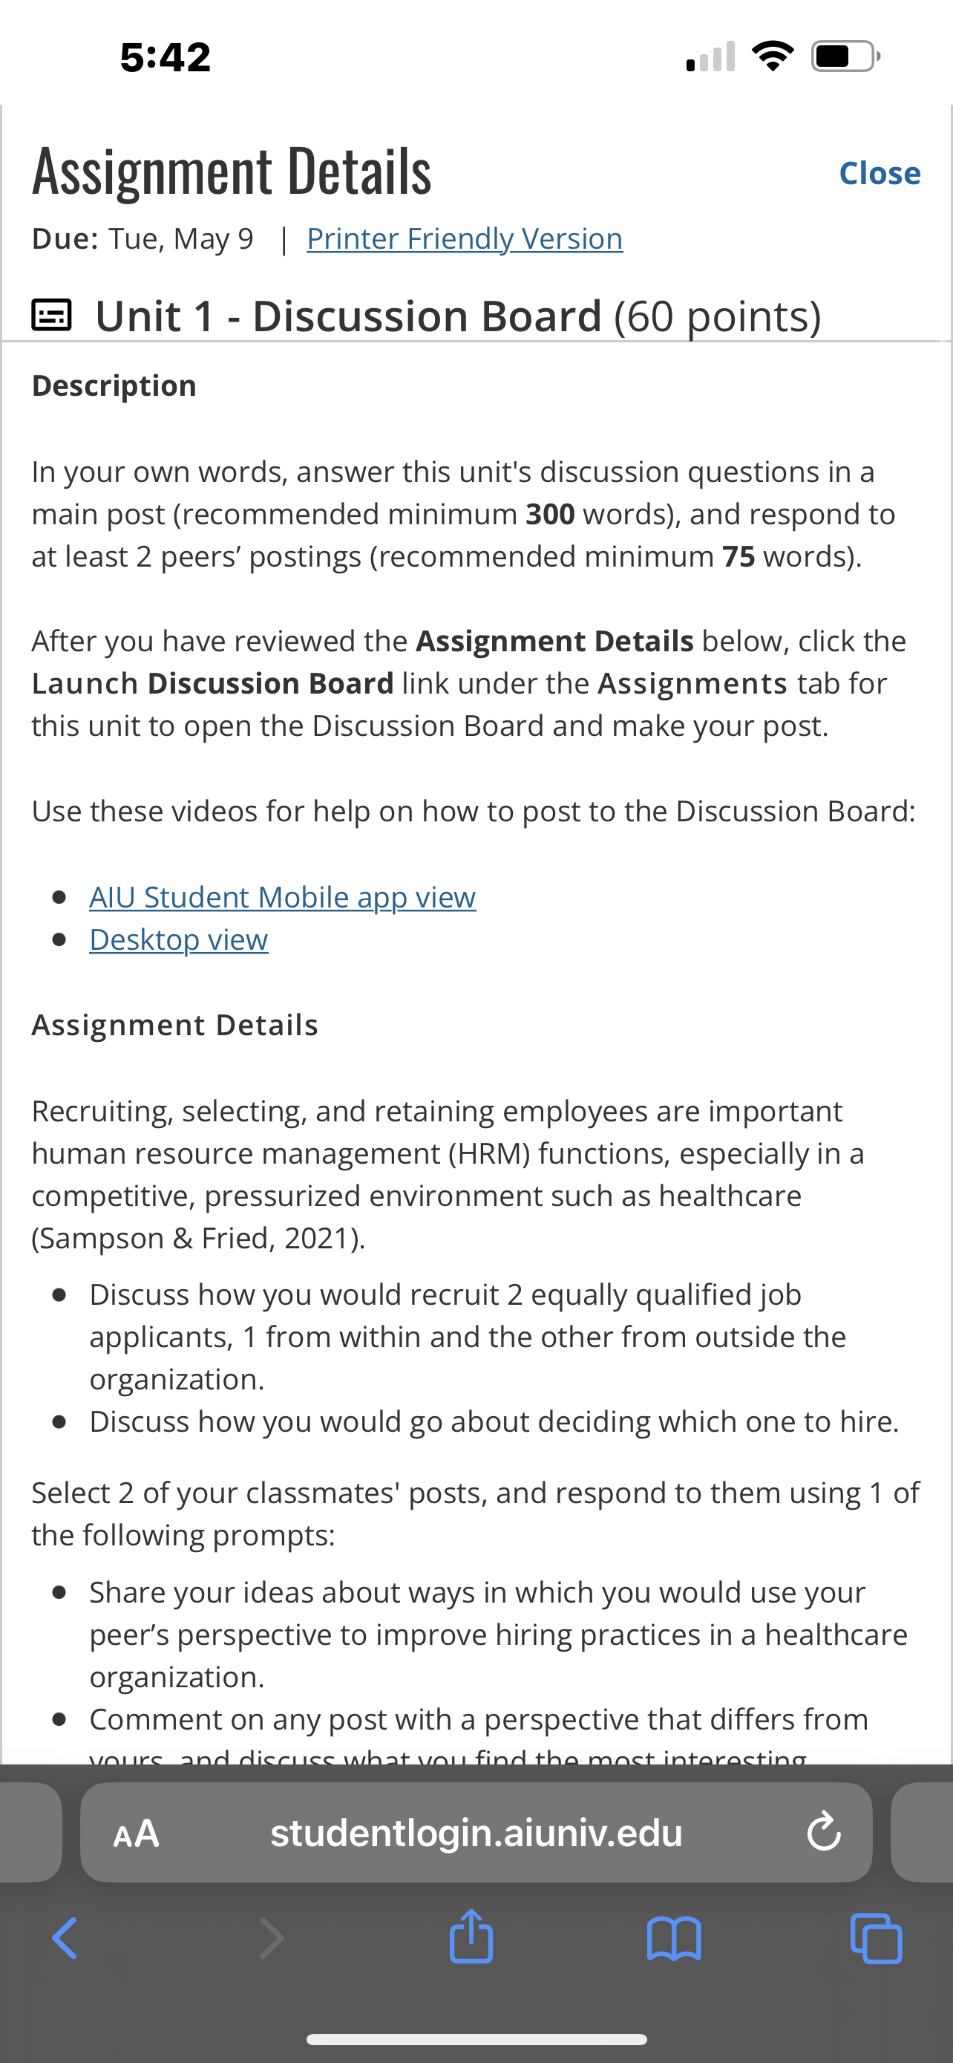Image resolution: width=953 pixels, height=2063 pixels.
Task: Show open tabs with the tabs icon
Action: coord(877,1938)
